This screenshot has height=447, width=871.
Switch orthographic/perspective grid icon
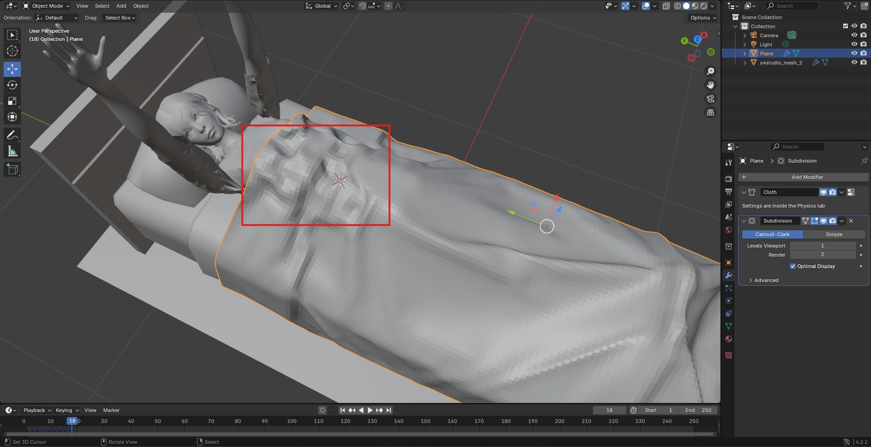[x=710, y=112]
